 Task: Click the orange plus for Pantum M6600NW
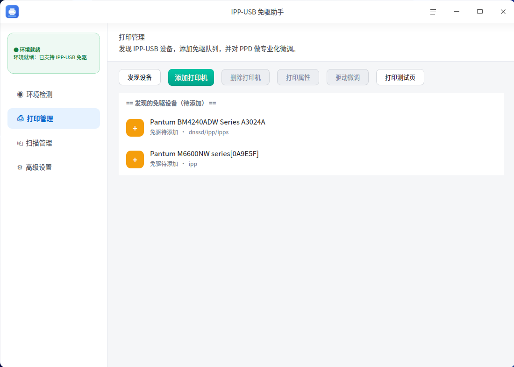[x=135, y=159]
